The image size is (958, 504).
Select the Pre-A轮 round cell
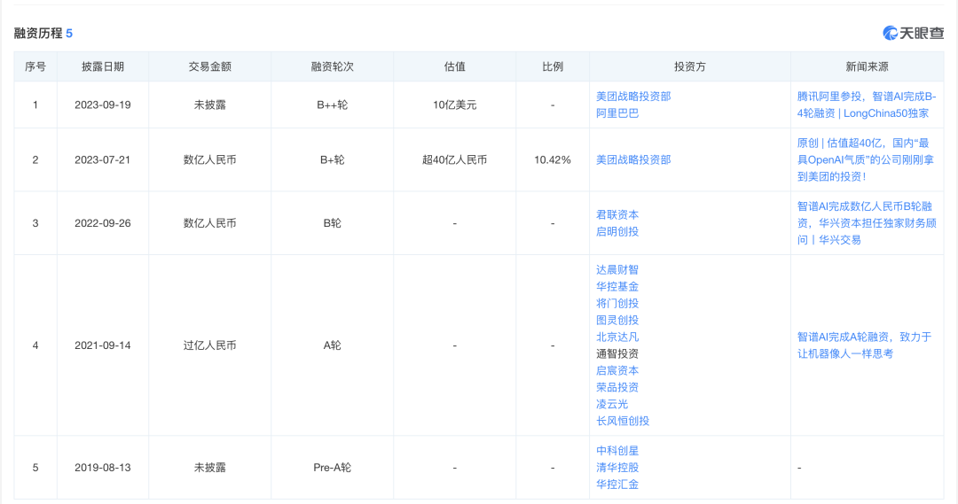[332, 468]
